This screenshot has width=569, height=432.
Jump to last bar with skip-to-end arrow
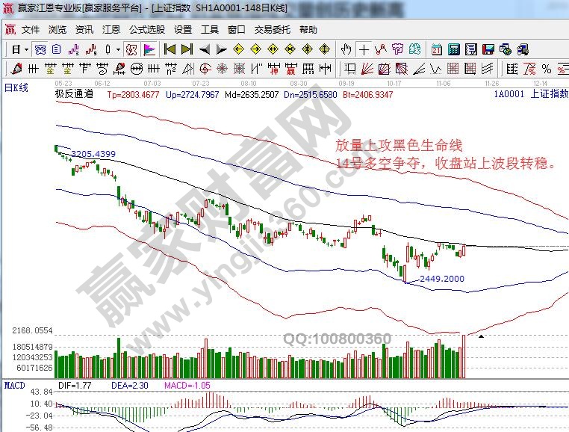[187, 50]
